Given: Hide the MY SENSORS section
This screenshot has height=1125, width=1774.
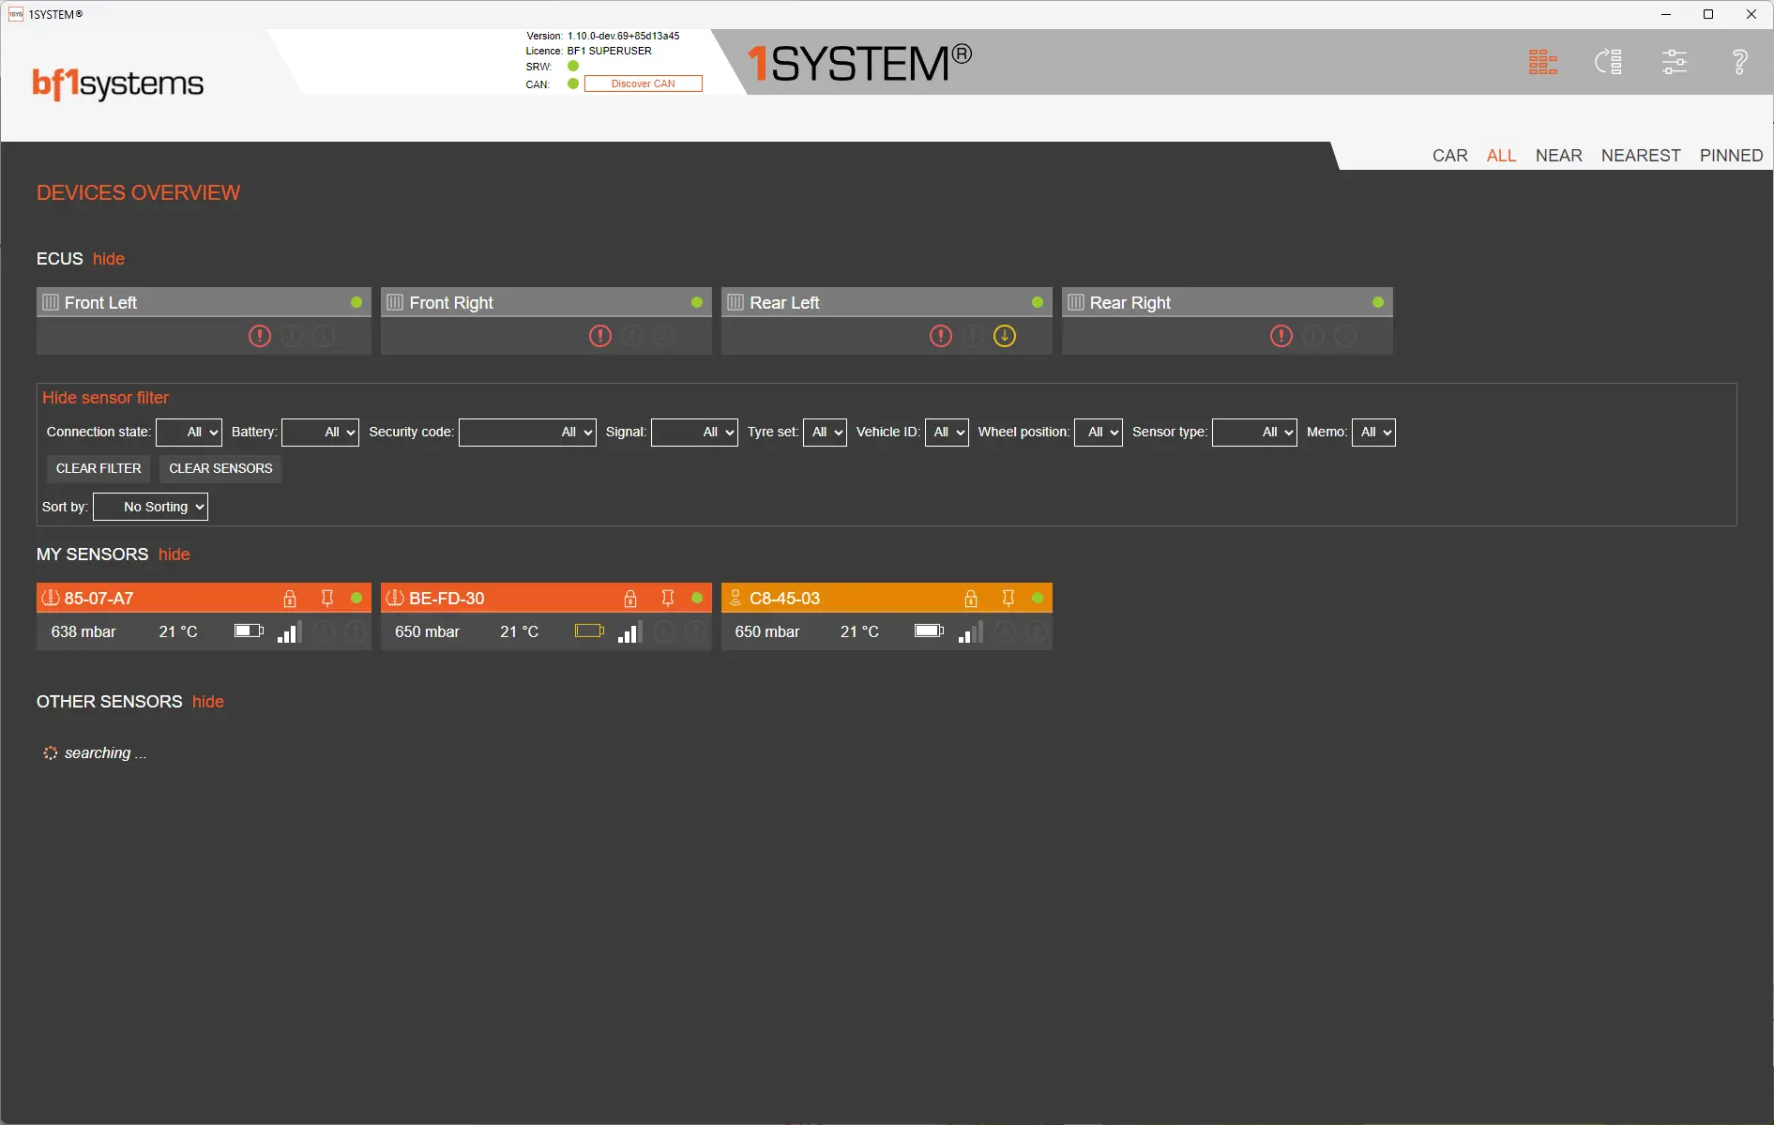Looking at the screenshot, I should [x=174, y=555].
